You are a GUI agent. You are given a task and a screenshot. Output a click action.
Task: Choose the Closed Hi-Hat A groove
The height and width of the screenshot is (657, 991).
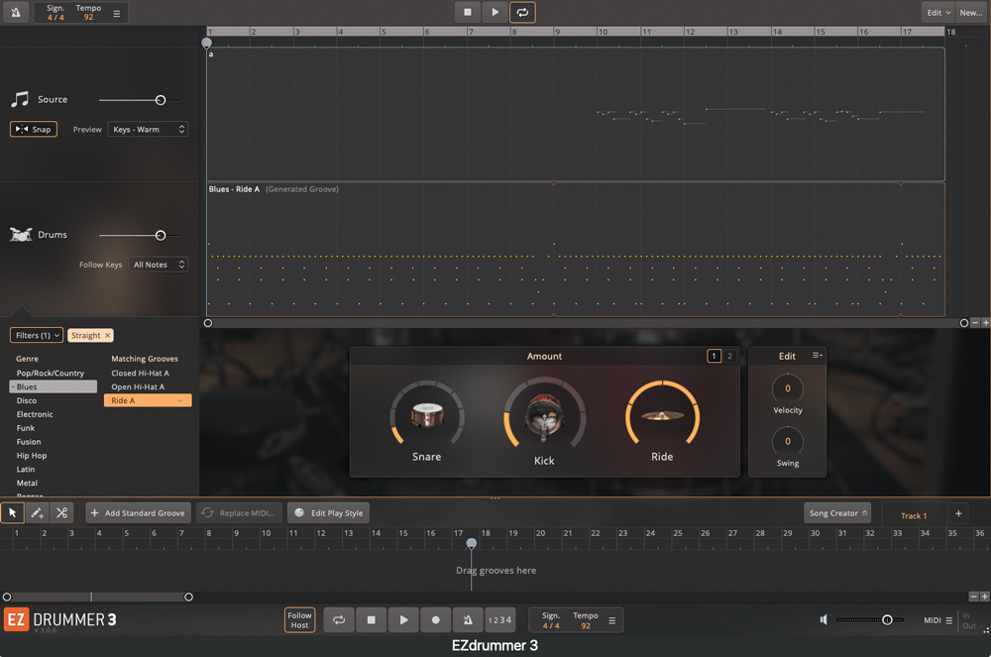coord(141,373)
